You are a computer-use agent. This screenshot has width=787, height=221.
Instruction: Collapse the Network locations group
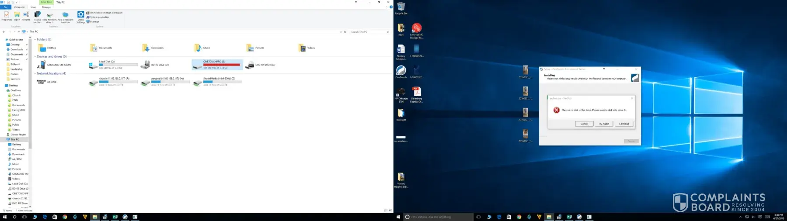click(x=35, y=73)
